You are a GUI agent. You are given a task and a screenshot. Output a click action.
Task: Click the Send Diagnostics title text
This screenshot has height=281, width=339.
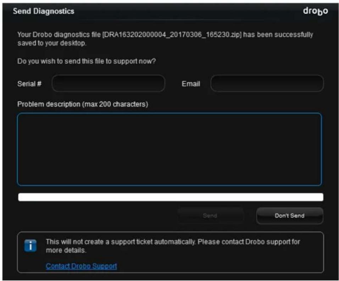point(44,11)
